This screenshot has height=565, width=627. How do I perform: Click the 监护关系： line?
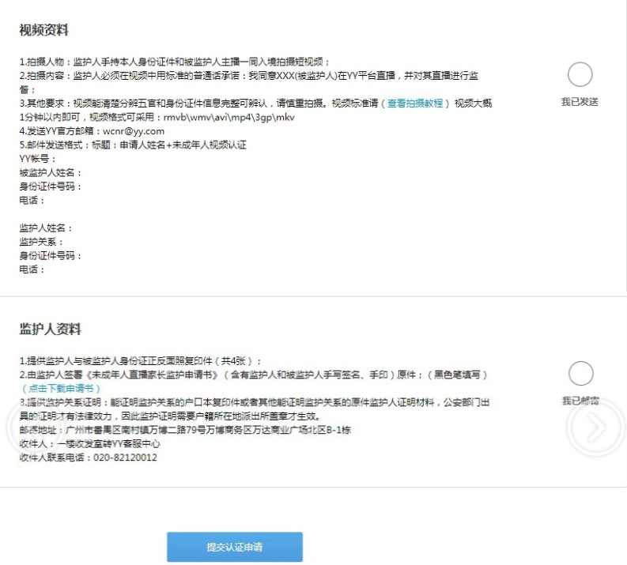pos(41,242)
